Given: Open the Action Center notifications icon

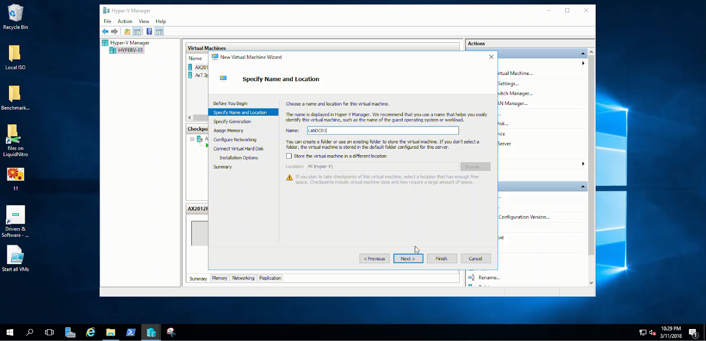Looking at the screenshot, I should point(693,333).
